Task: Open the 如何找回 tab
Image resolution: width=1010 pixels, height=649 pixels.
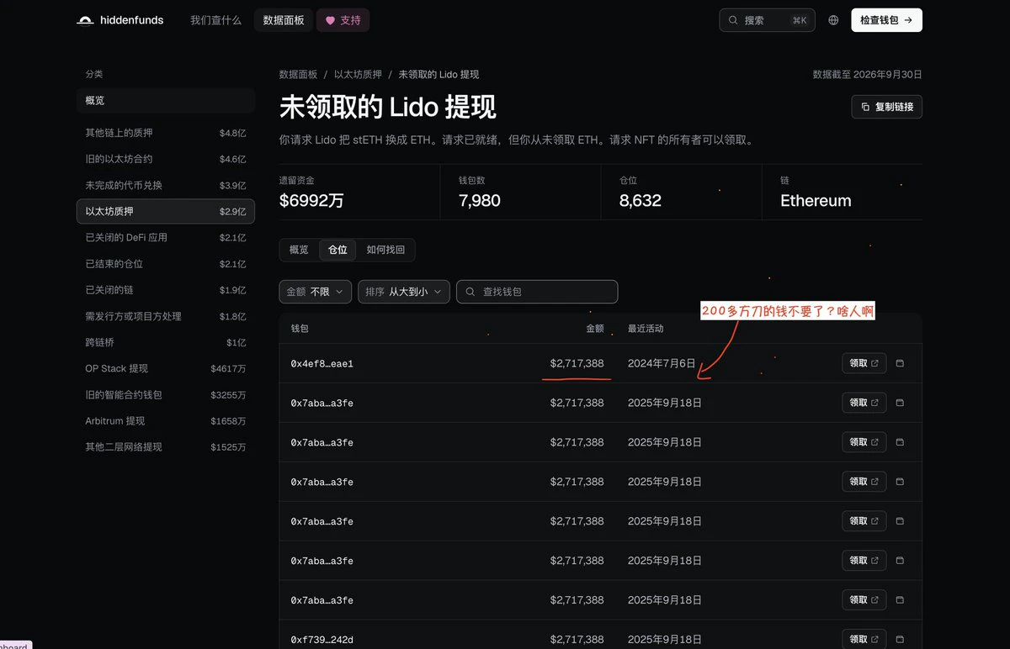Action: click(x=385, y=250)
